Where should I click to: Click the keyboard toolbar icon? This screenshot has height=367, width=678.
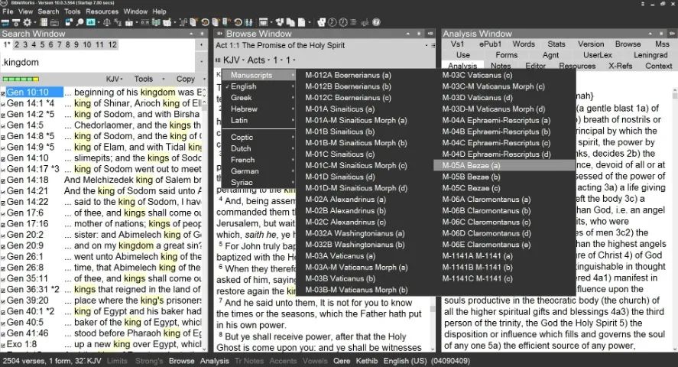coord(54,22)
